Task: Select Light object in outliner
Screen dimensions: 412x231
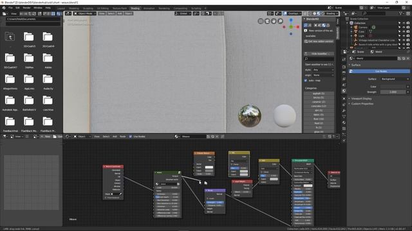Action: [362, 36]
